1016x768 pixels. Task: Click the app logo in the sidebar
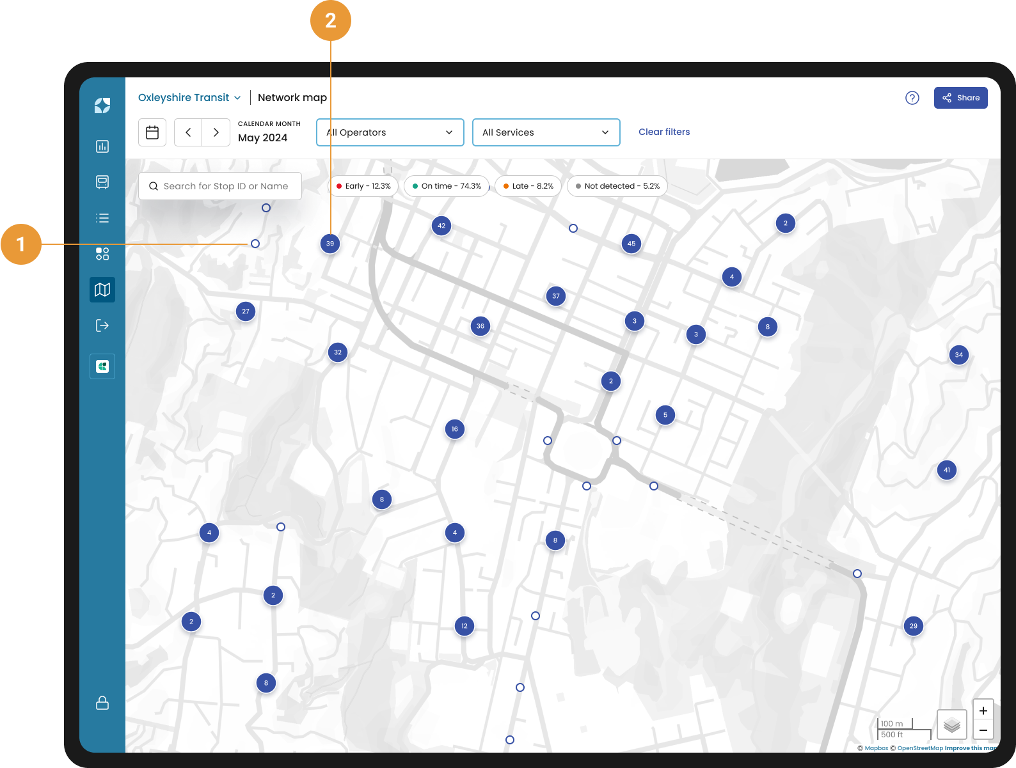pos(102,106)
